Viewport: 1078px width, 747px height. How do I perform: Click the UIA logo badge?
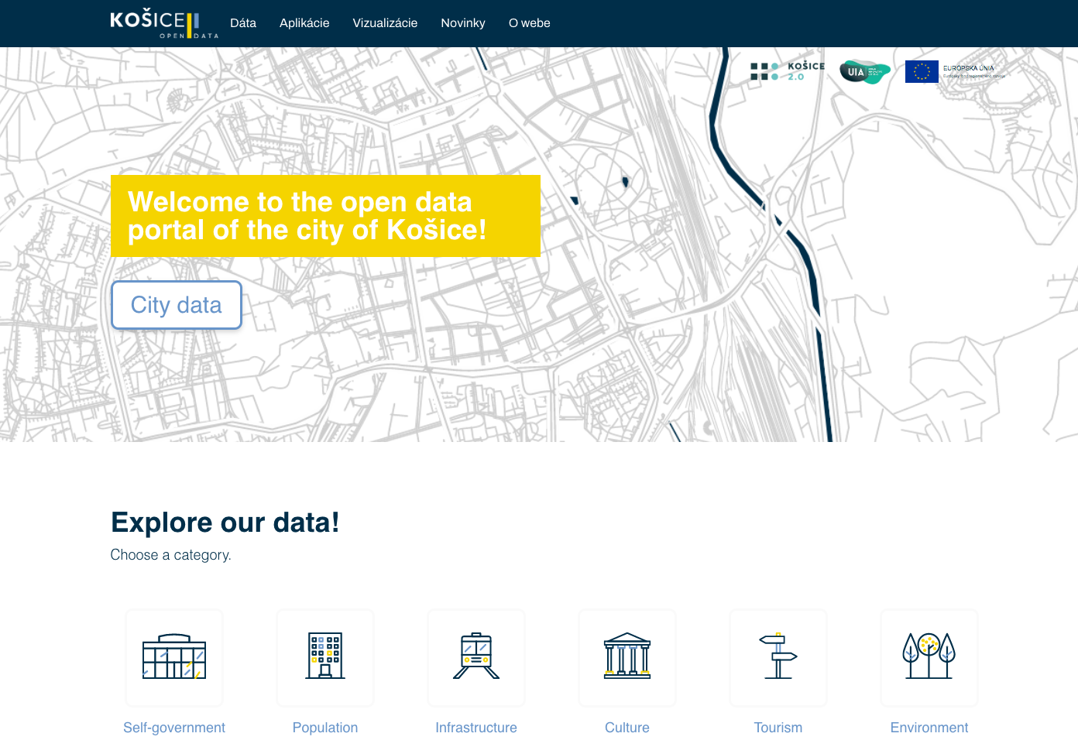point(864,71)
